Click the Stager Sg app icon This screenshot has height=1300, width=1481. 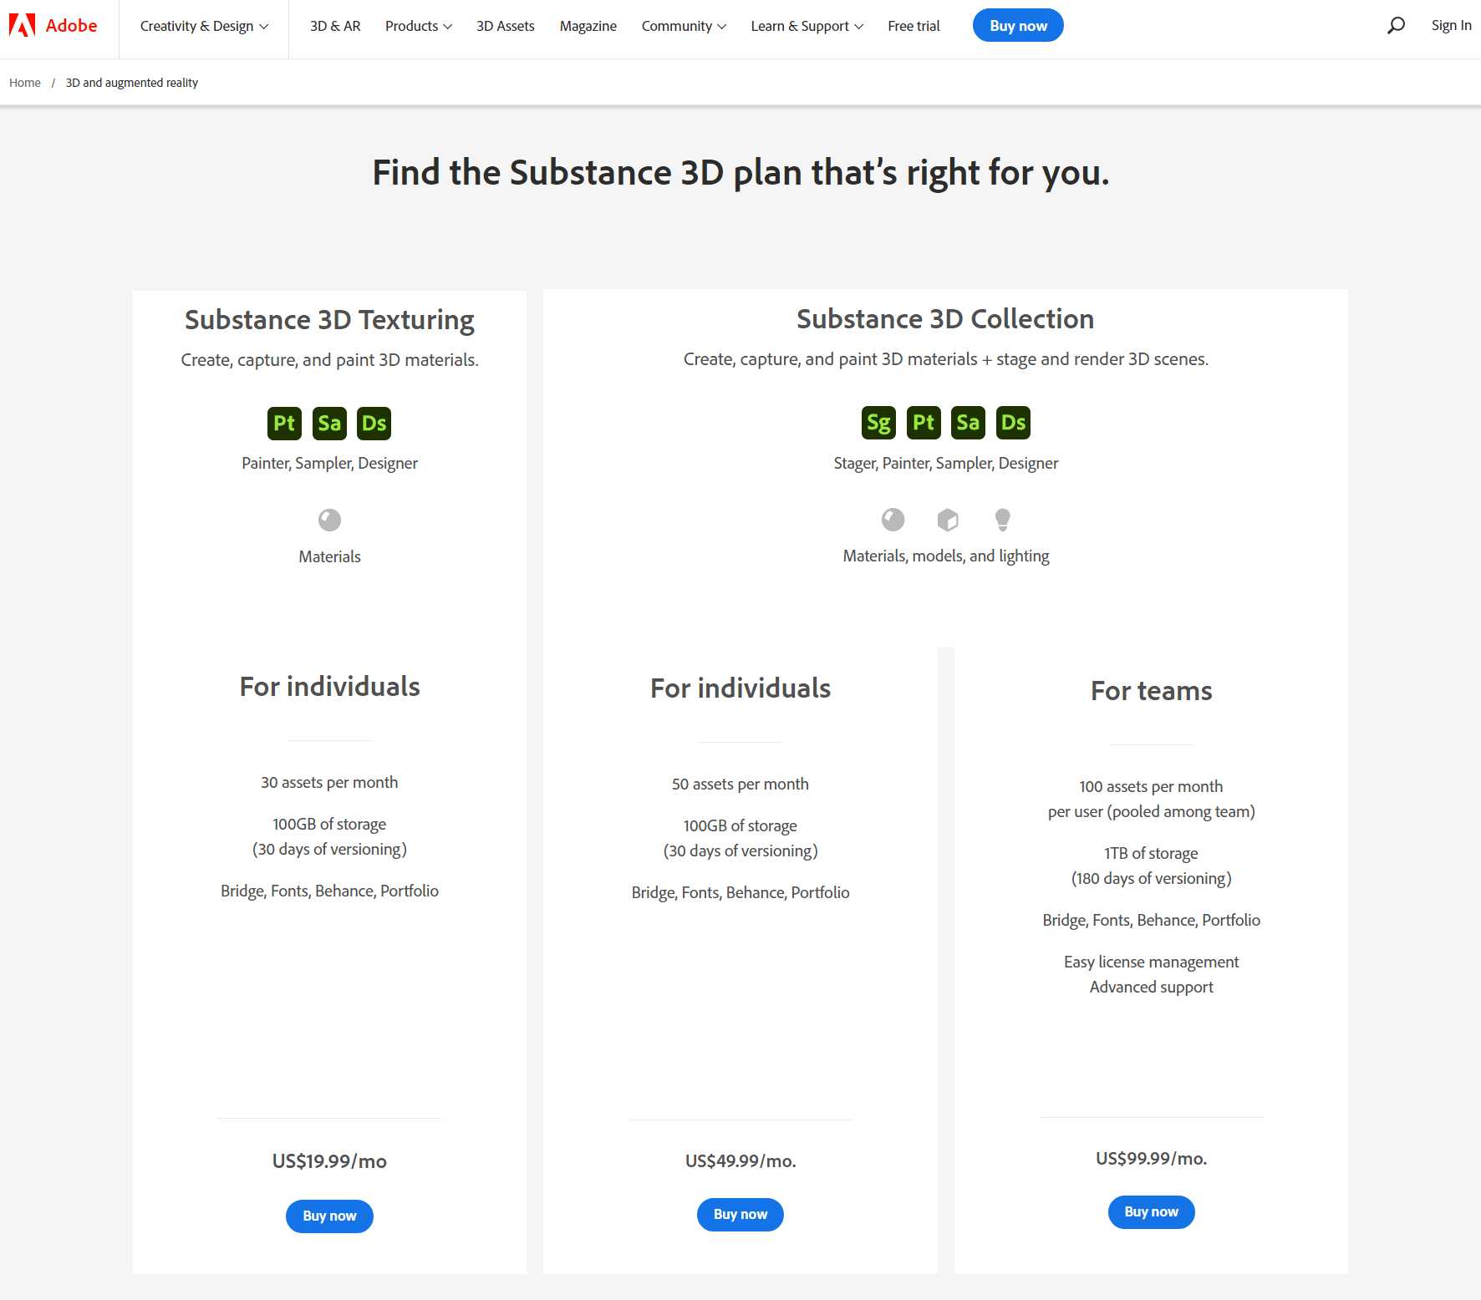pos(878,423)
